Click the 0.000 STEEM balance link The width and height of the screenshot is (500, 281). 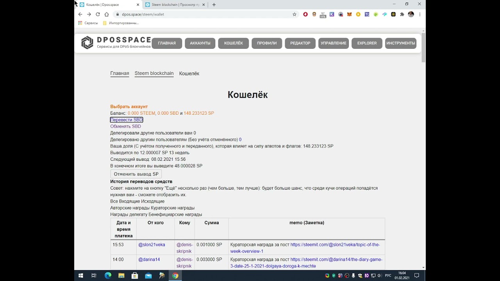point(141,113)
